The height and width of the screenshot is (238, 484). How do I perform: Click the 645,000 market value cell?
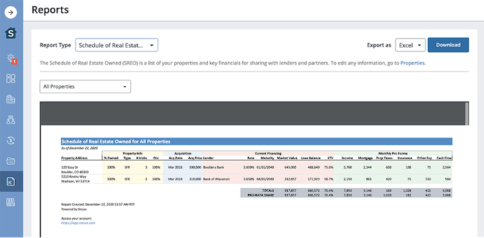click(291, 167)
